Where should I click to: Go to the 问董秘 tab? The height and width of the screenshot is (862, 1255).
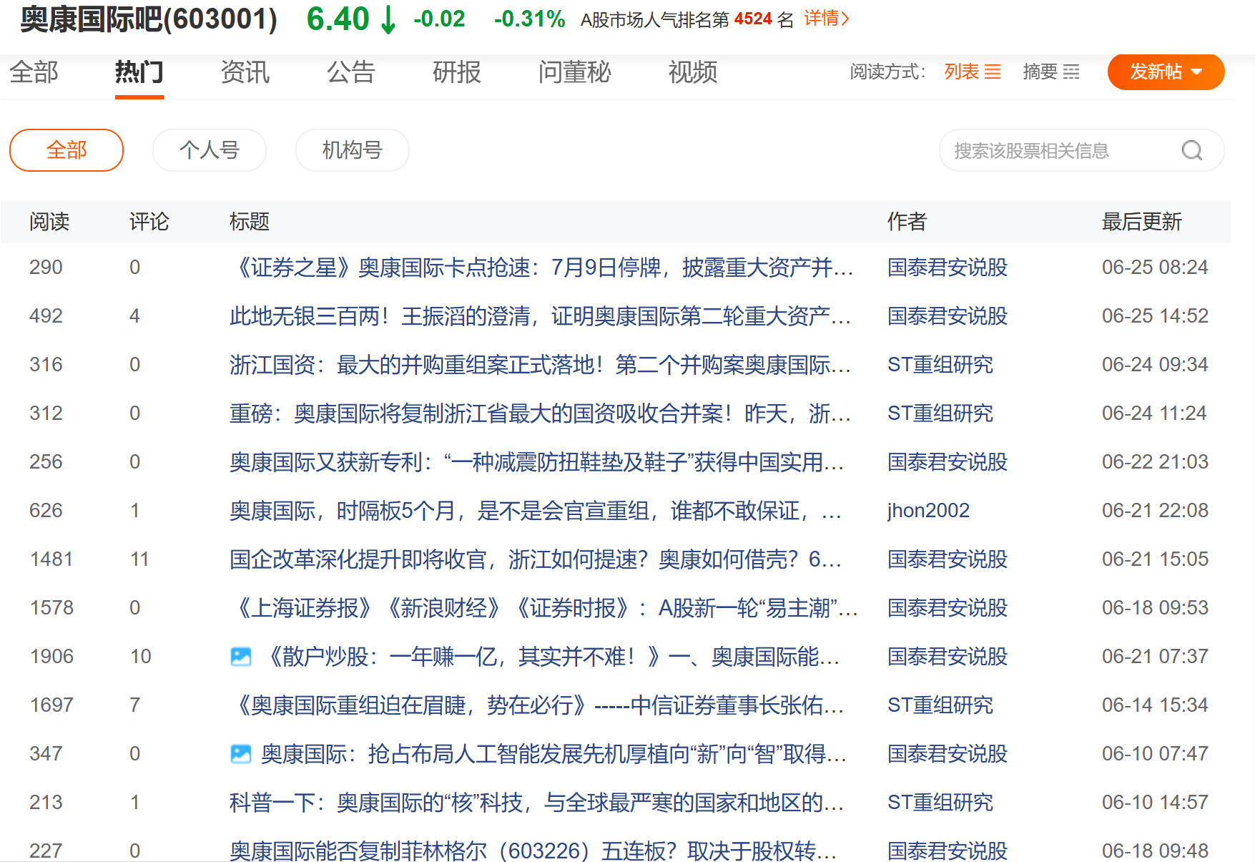click(574, 72)
